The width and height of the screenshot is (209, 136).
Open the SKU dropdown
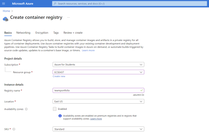click(98, 129)
